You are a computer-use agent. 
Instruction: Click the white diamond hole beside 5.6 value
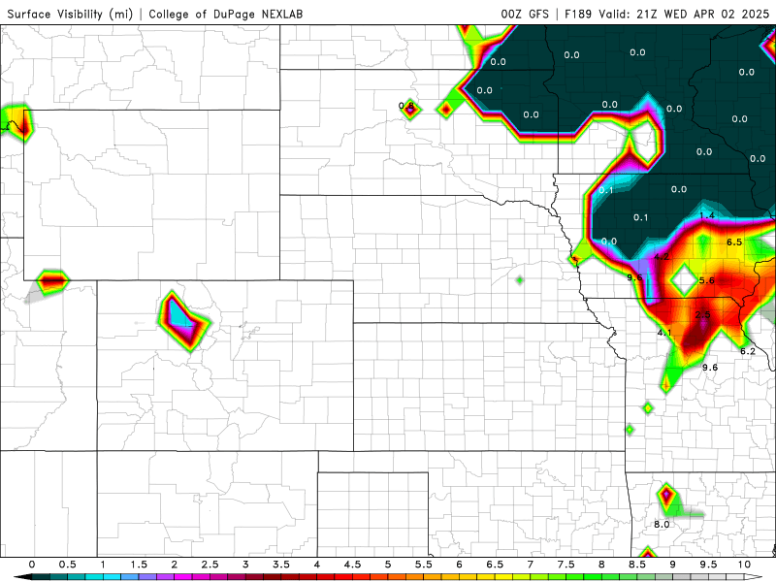[x=684, y=280]
